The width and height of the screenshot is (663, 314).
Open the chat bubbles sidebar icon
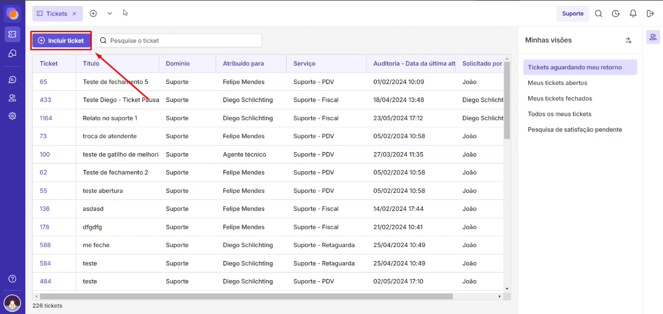13,54
